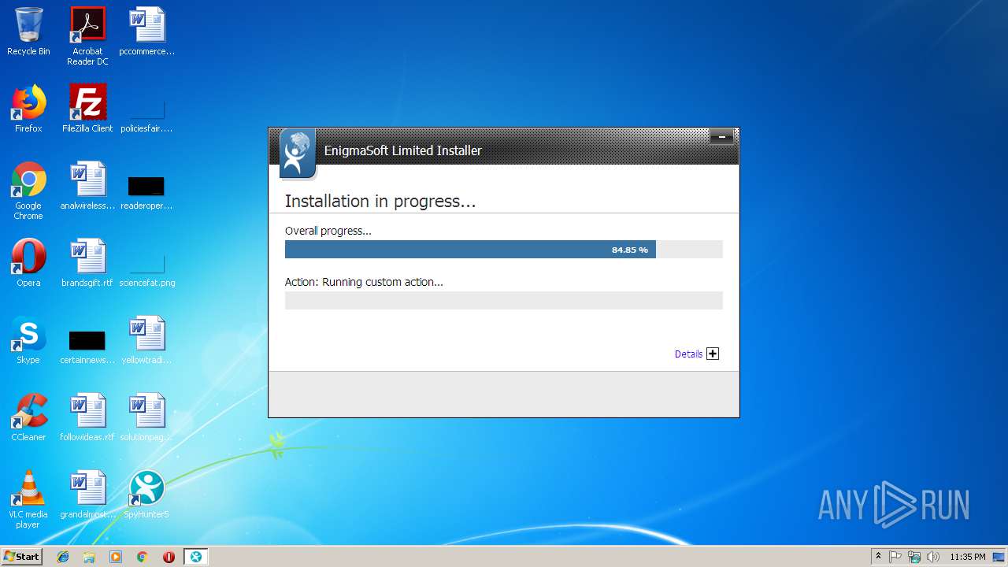Click the 'Action: Running custom action...' text
The width and height of the screenshot is (1008, 567).
pyautogui.click(x=364, y=282)
